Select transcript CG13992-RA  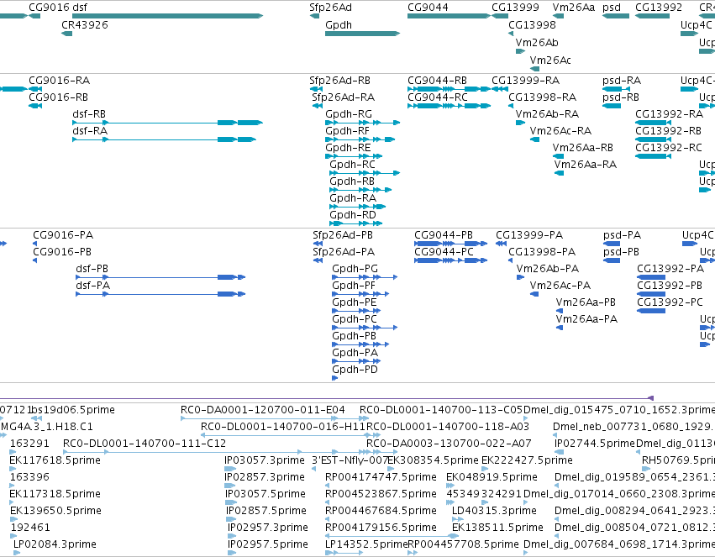(x=653, y=123)
